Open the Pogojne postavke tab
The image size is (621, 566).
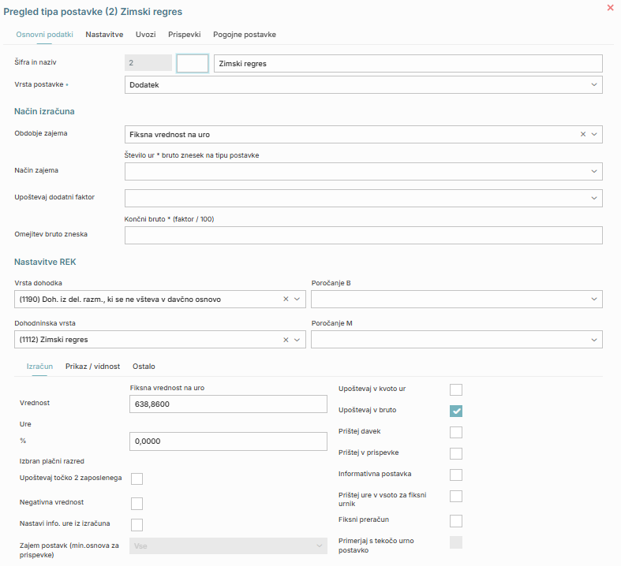click(x=245, y=35)
